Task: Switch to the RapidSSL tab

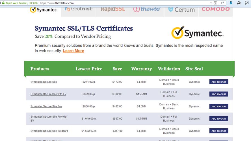Action: point(112,9)
